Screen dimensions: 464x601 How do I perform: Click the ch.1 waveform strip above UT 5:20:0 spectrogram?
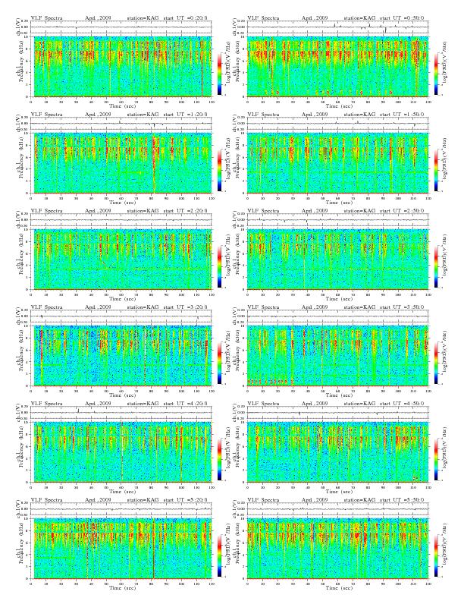tap(121, 509)
